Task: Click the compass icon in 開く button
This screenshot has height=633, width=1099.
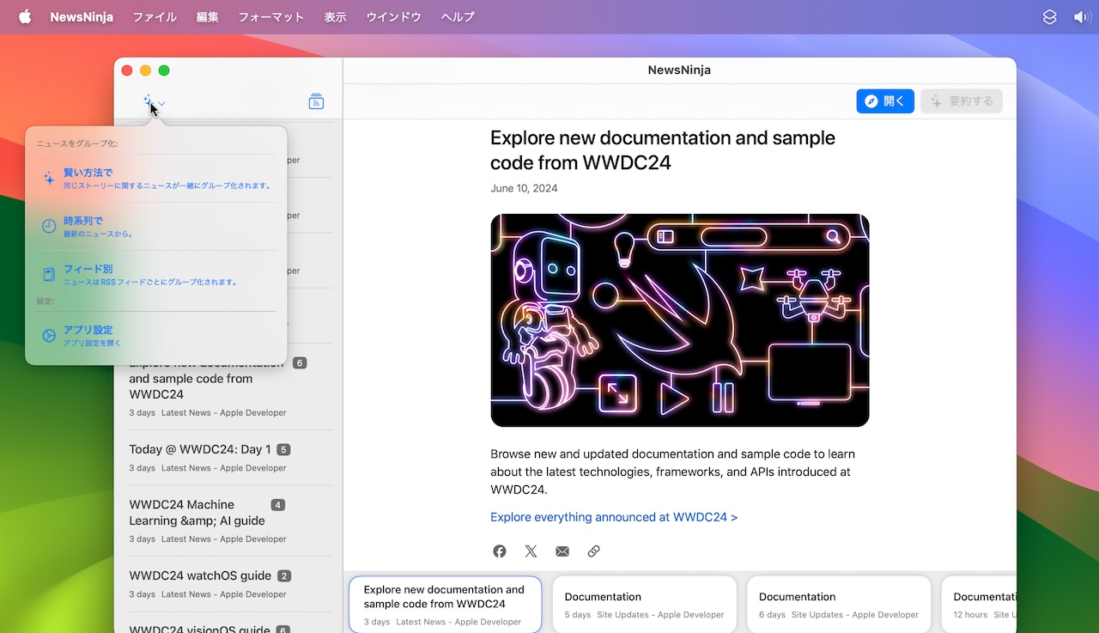Action: click(x=871, y=101)
